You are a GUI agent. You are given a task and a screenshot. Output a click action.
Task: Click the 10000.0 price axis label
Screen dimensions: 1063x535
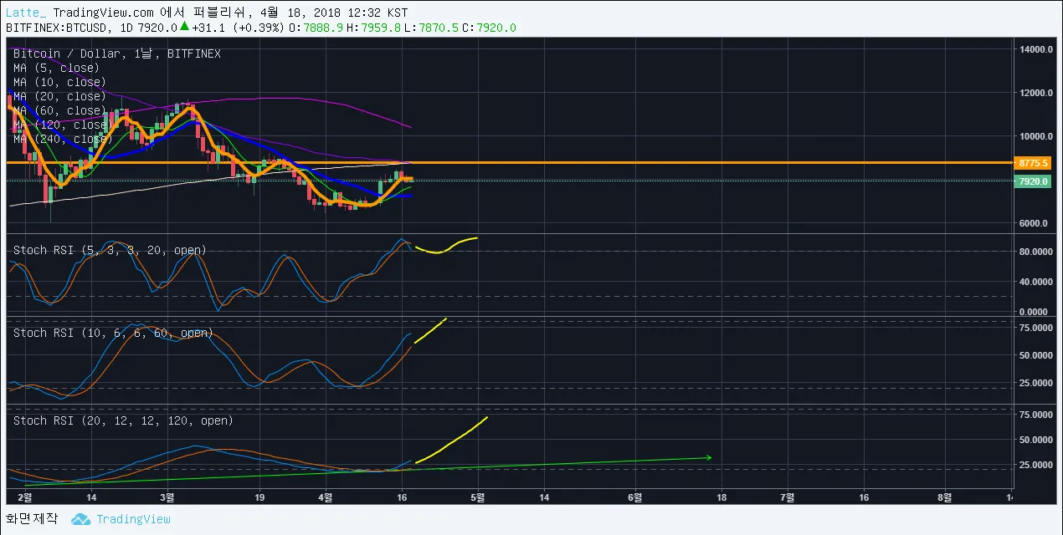(1035, 136)
